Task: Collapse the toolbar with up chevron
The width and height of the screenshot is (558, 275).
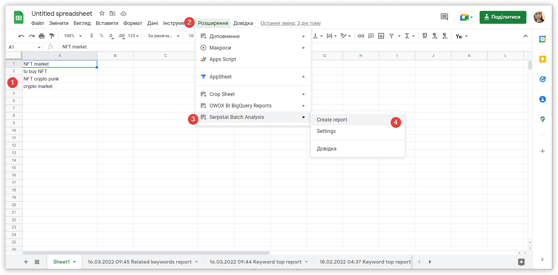Action: tap(525, 36)
